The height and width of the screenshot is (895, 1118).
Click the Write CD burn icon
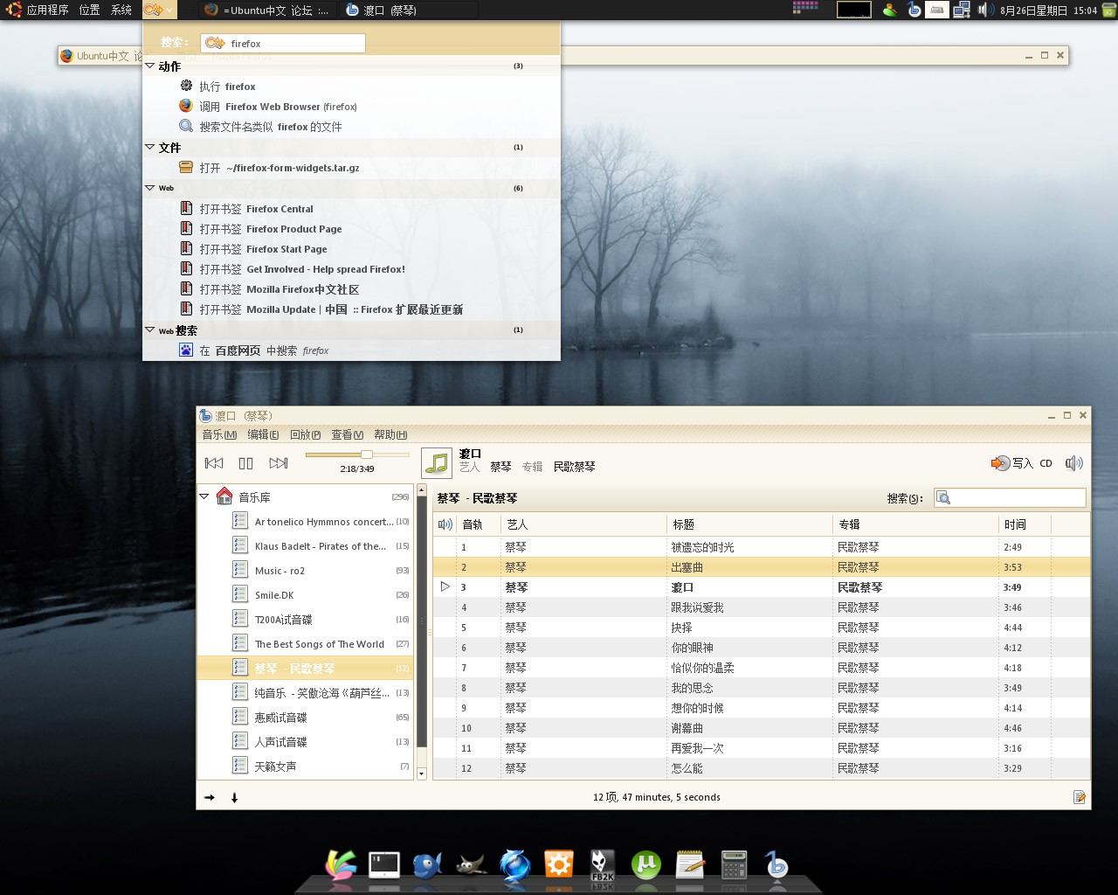click(1000, 463)
